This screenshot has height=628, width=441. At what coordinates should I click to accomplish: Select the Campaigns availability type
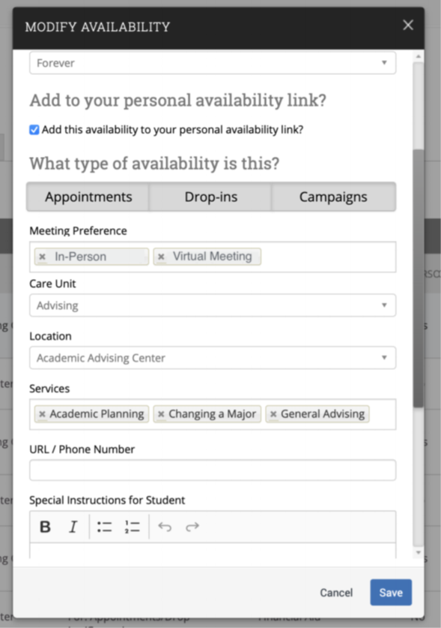[x=333, y=197]
